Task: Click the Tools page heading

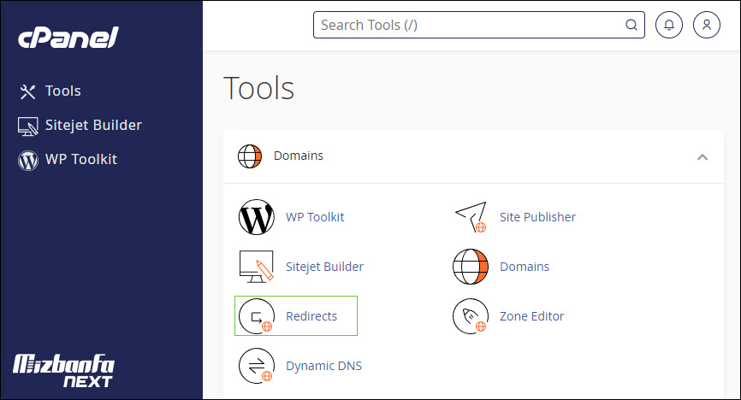Action: (258, 88)
